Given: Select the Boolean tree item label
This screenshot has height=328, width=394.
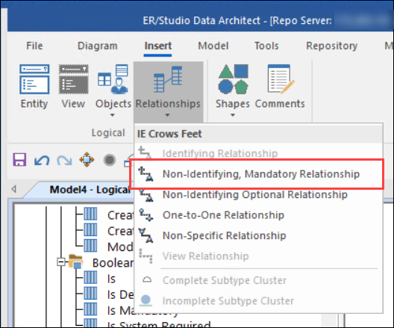Looking at the screenshot, I should (x=113, y=263).
